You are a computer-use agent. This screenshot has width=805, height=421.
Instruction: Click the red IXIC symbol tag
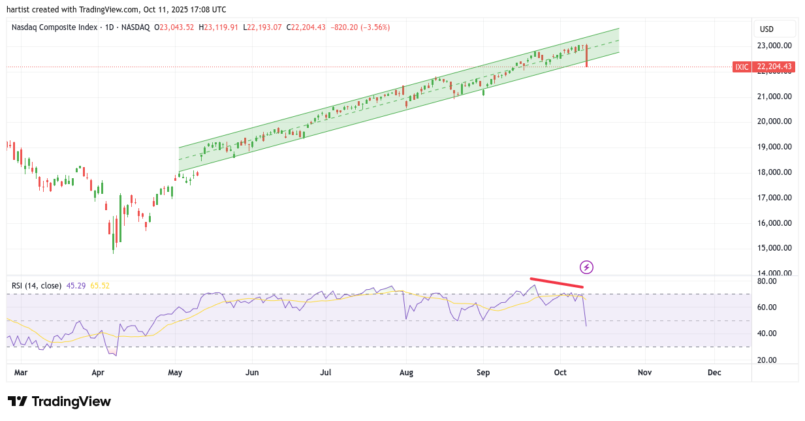(742, 67)
